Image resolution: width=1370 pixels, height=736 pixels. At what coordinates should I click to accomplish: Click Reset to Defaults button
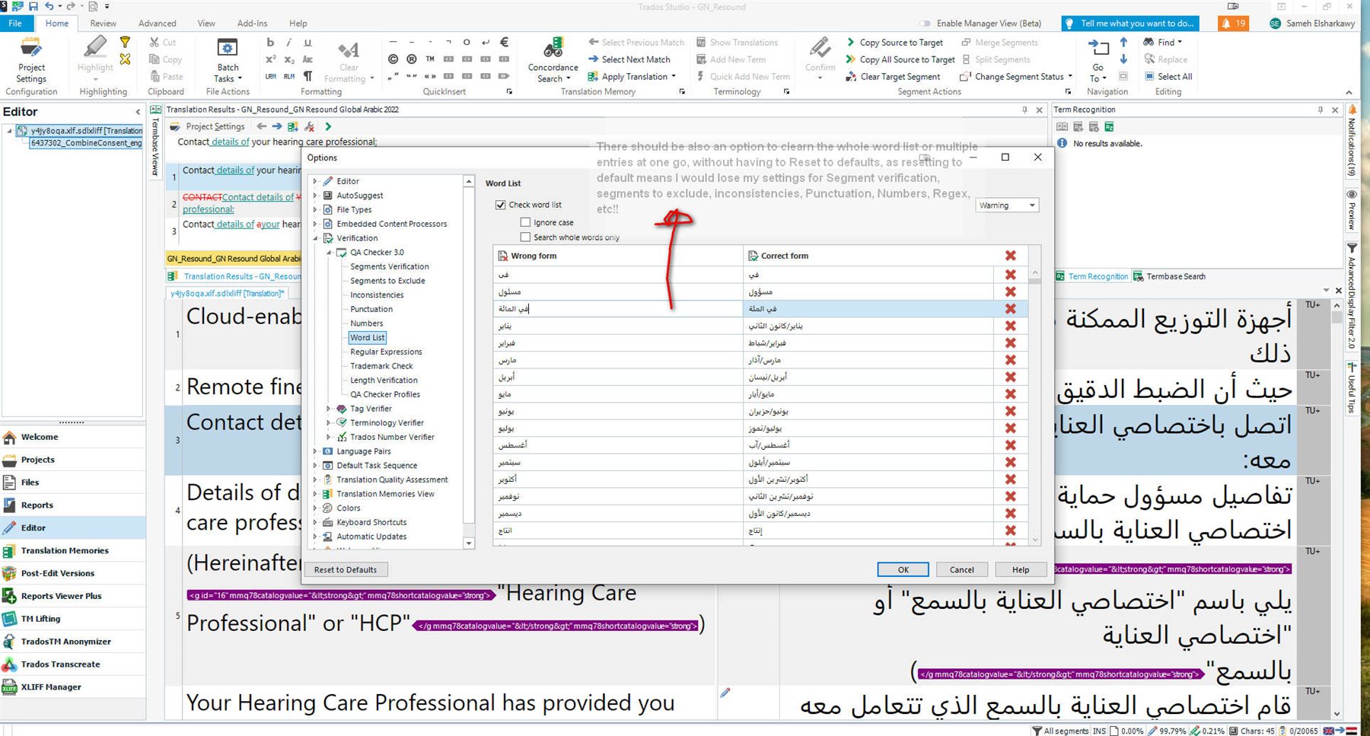(x=346, y=569)
